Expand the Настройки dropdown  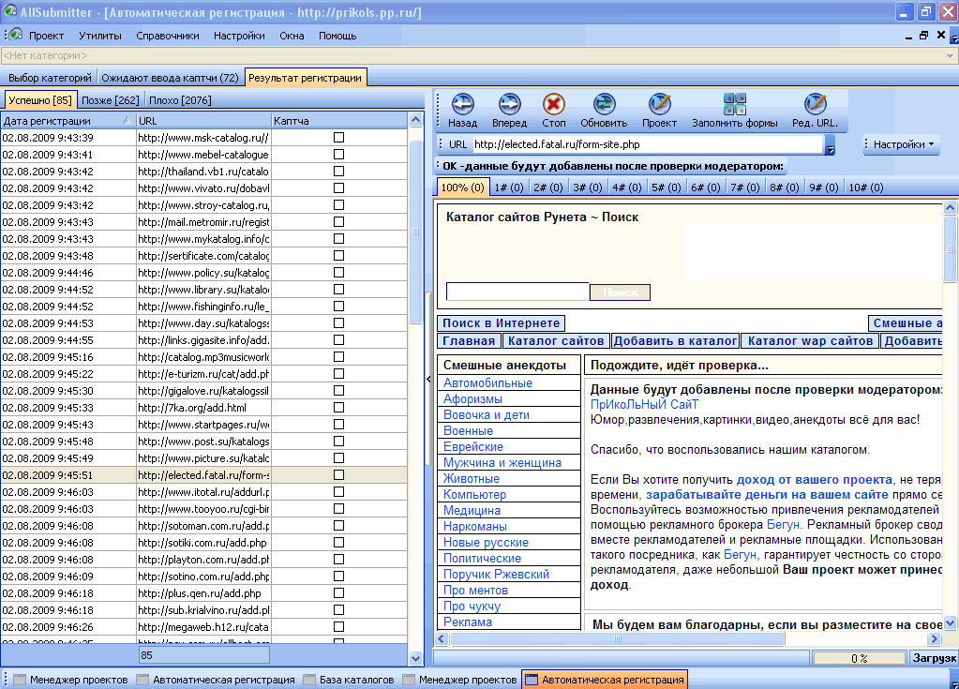coord(904,144)
